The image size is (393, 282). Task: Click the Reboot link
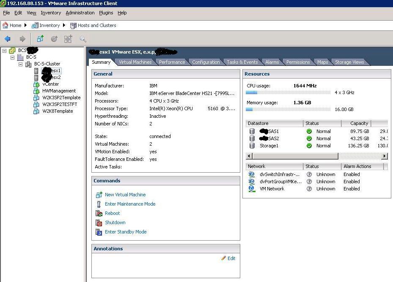(112, 213)
